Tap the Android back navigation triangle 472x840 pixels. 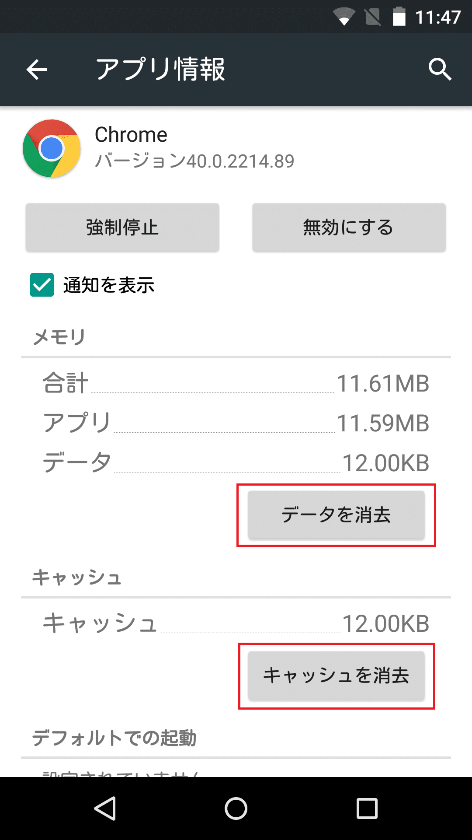pyautogui.click(x=105, y=808)
